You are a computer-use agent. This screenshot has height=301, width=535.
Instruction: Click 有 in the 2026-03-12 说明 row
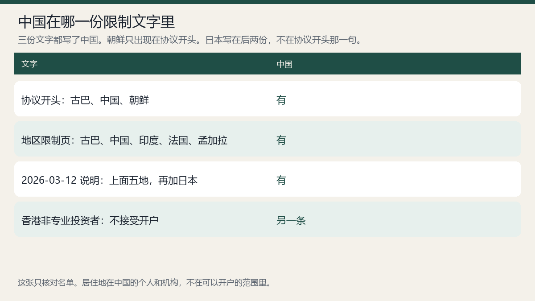(x=281, y=181)
